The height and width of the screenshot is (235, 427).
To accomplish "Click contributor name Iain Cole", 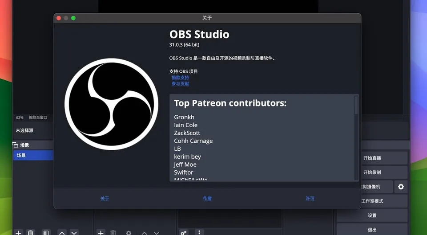I will pyautogui.click(x=186, y=125).
